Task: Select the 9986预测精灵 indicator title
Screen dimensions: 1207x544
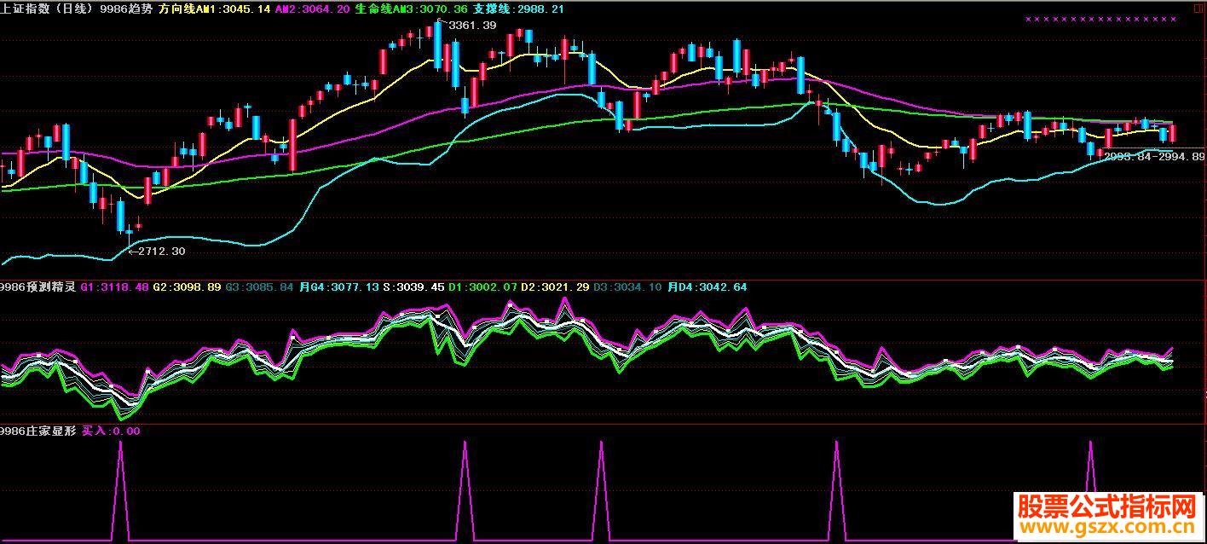Action: pyautogui.click(x=38, y=287)
